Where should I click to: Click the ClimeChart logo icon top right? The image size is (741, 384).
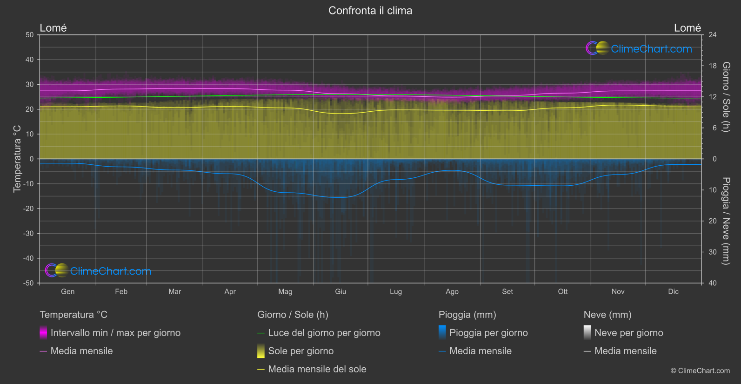tap(597, 48)
